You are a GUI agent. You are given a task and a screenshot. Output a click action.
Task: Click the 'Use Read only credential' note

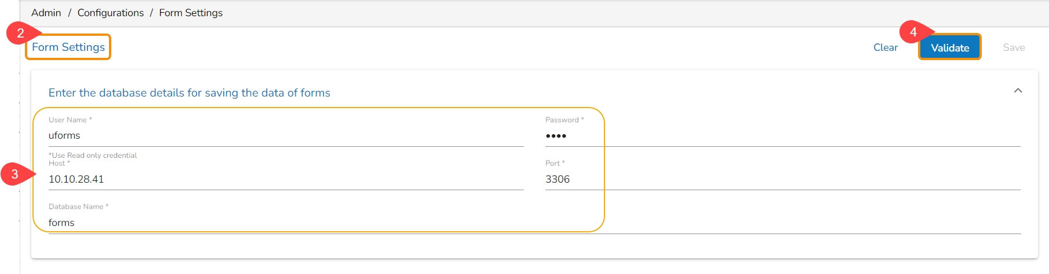pyautogui.click(x=94, y=155)
